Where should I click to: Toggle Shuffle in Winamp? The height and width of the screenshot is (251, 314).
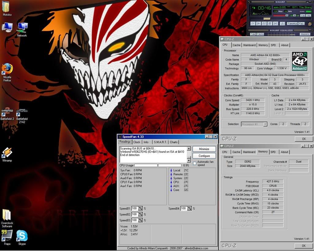click(x=292, y=24)
